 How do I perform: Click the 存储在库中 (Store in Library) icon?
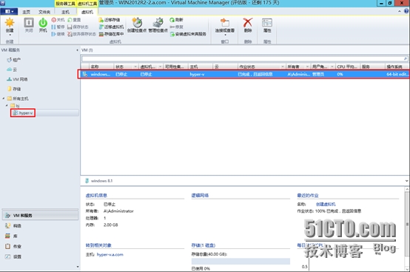101,34
